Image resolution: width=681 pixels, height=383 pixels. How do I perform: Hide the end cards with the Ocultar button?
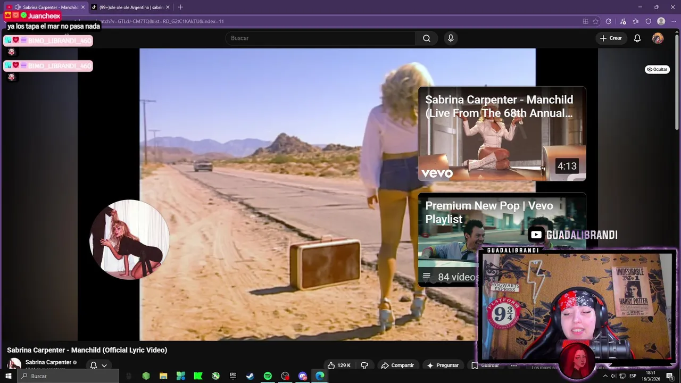click(657, 70)
